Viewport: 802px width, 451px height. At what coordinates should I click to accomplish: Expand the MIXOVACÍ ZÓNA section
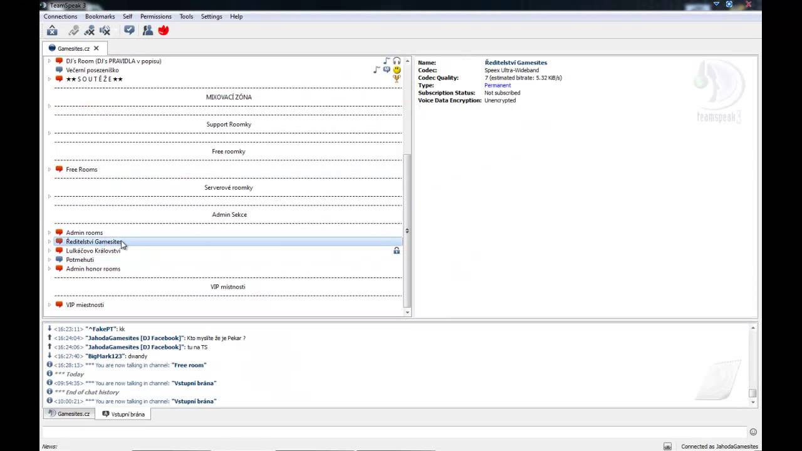click(49, 106)
